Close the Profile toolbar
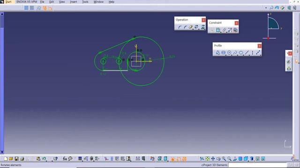 pos(259,46)
